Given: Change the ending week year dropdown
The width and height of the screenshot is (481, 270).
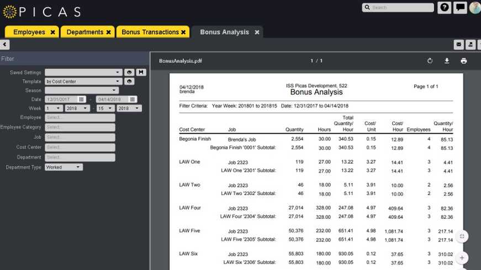Looking at the screenshot, I should click(x=129, y=109).
